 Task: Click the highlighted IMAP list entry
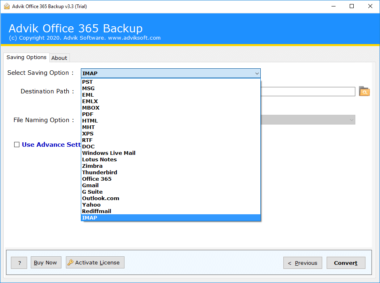point(171,218)
